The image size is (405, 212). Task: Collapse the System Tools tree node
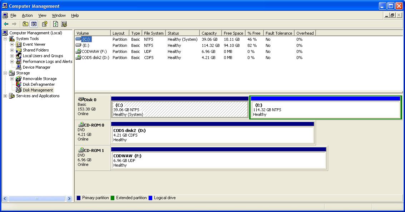[5, 39]
